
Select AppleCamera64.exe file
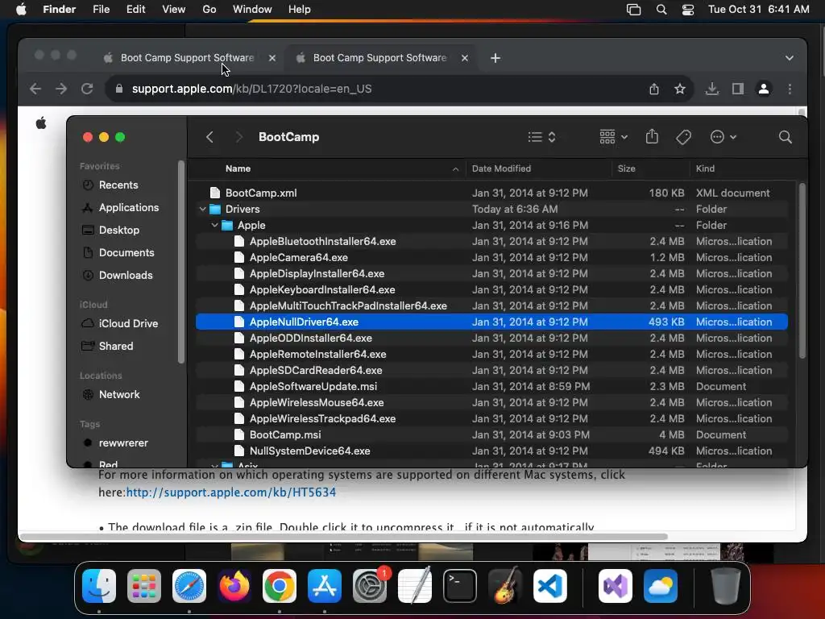491,257
